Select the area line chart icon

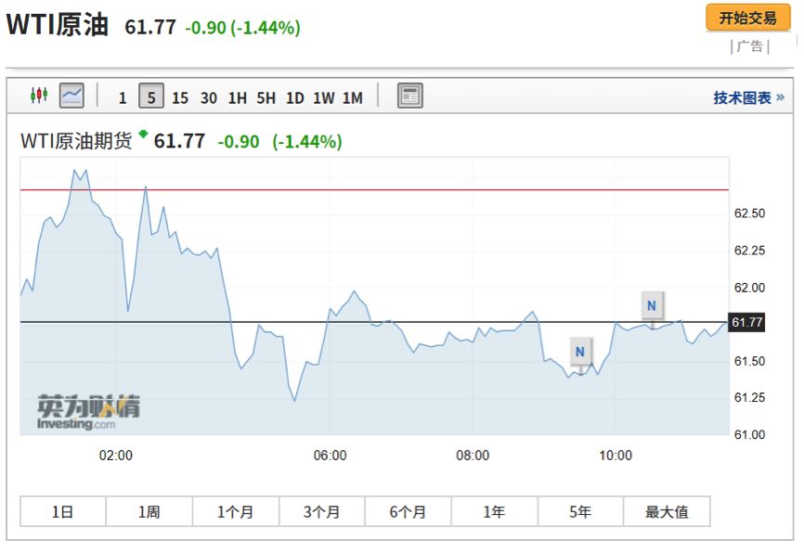click(x=71, y=95)
